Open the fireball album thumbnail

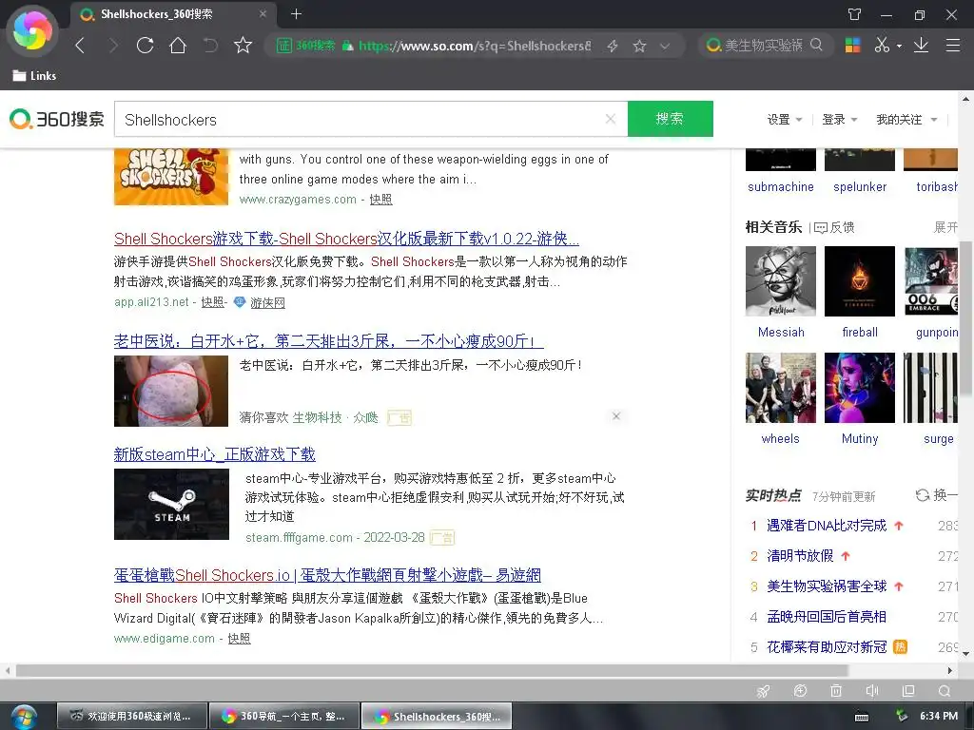coord(860,281)
